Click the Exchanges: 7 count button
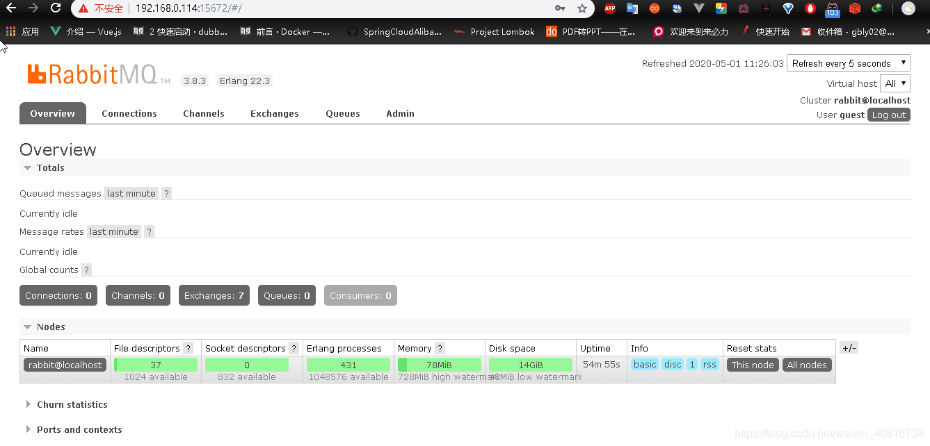930x446 pixels. coord(214,295)
